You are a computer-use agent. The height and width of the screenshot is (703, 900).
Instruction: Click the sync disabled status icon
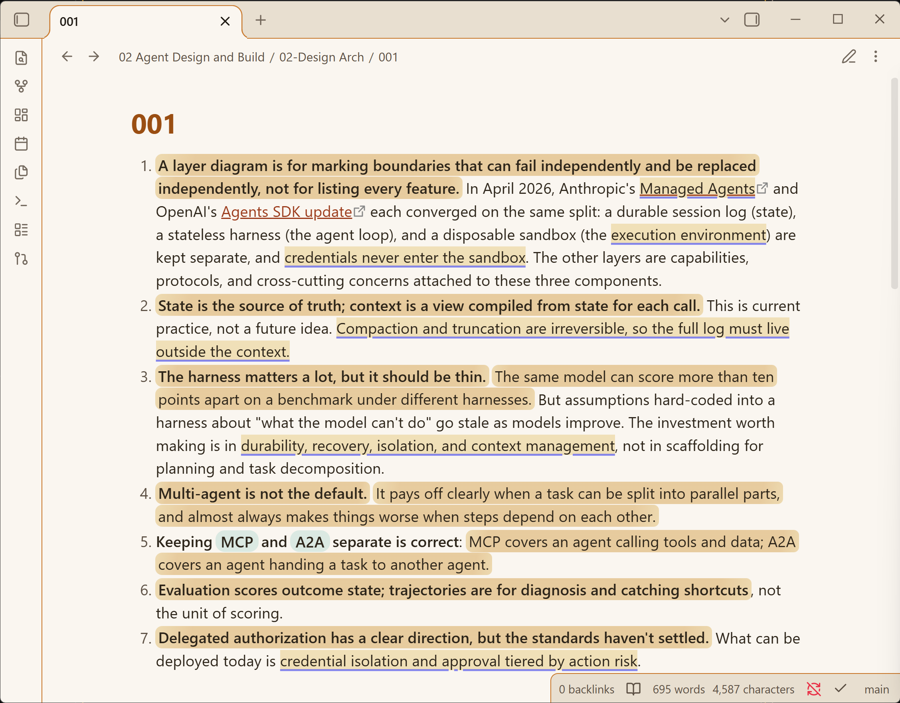coord(813,689)
